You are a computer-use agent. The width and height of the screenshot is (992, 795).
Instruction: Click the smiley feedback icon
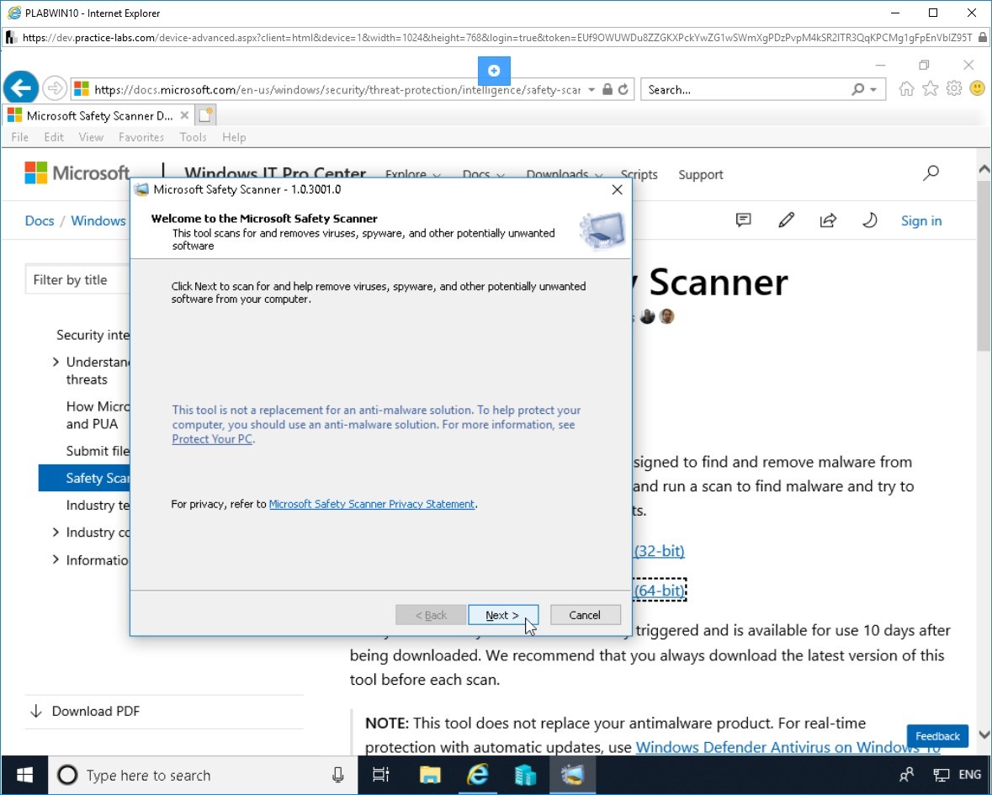(x=977, y=88)
